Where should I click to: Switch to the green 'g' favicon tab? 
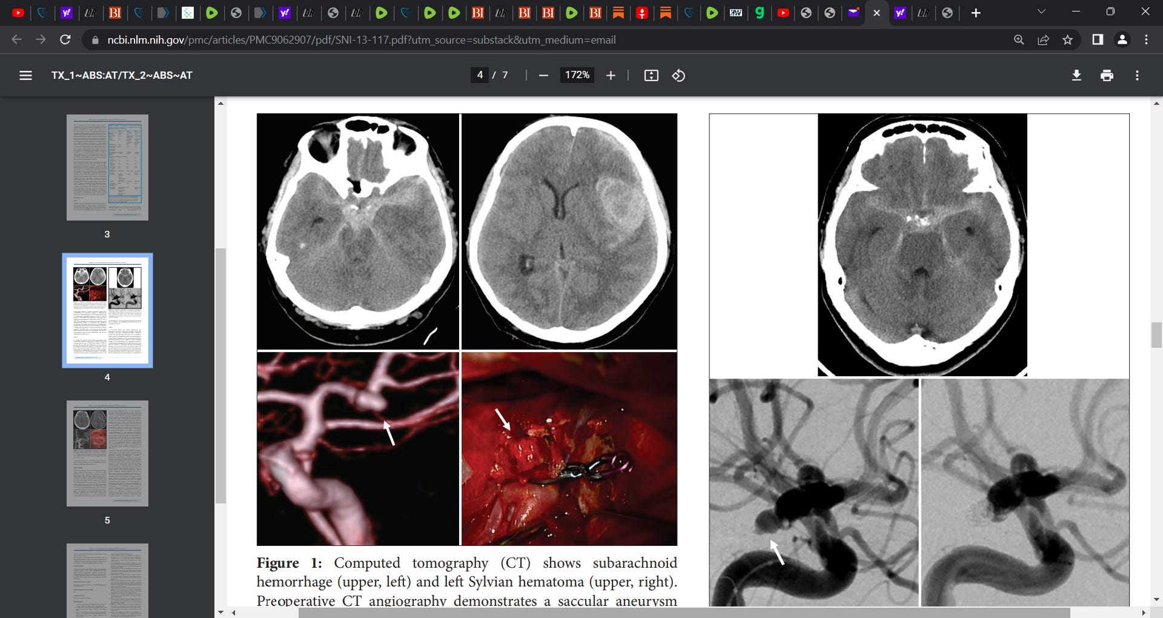(760, 13)
